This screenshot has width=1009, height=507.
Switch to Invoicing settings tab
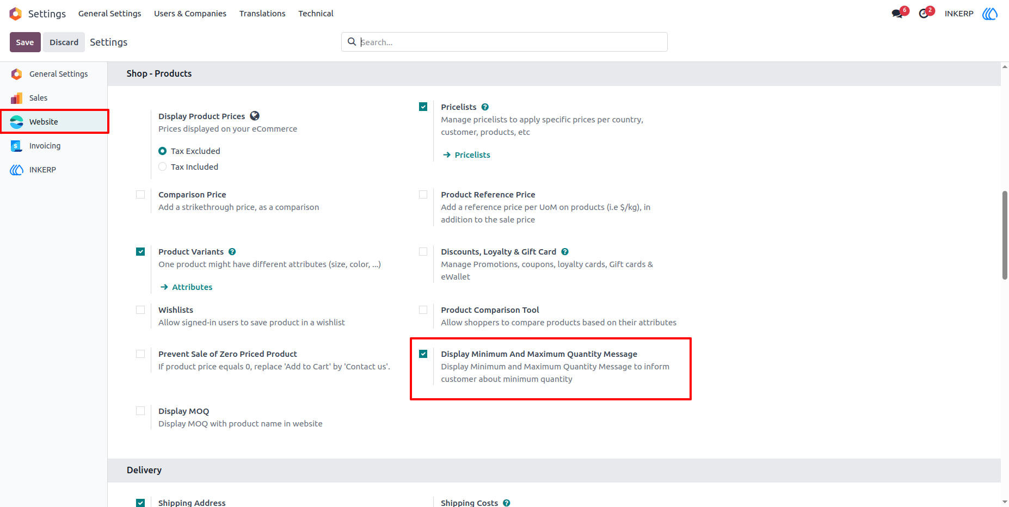pos(54,146)
